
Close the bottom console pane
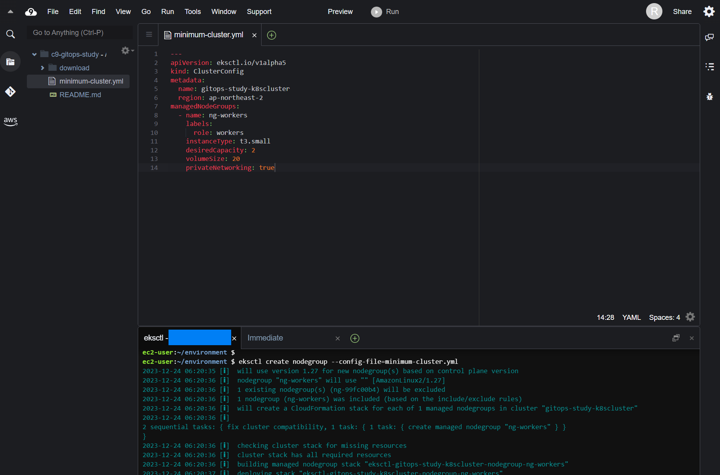pyautogui.click(x=692, y=338)
